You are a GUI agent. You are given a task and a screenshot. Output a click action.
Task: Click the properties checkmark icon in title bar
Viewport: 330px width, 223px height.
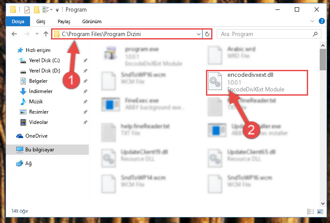(x=27, y=10)
